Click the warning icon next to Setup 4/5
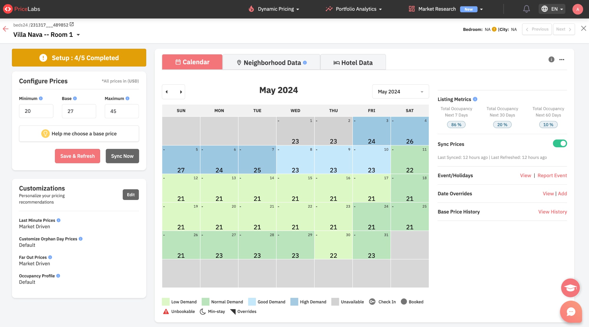This screenshot has height=327, width=589. coord(43,57)
